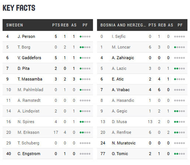The image size is (190, 165).
Task: Click J. Person's foul dots indicator
Action: click(x=85, y=37)
